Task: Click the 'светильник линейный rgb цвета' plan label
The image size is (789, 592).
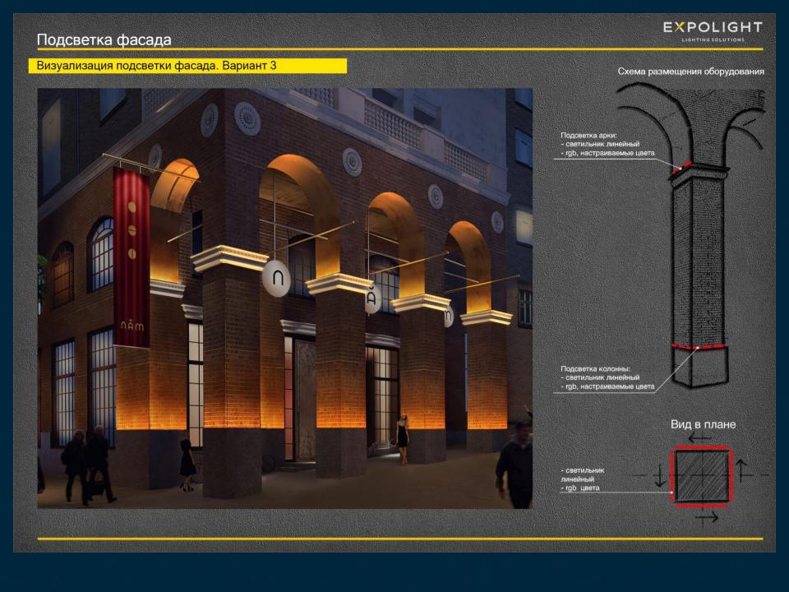Action: [x=583, y=479]
